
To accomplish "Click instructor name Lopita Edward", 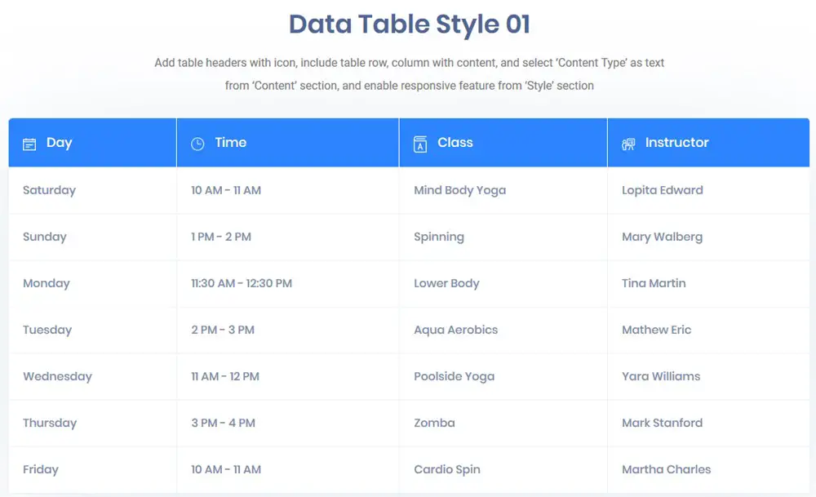I will [x=662, y=190].
